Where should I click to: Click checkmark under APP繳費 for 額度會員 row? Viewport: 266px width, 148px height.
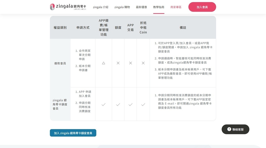click(103, 105)
